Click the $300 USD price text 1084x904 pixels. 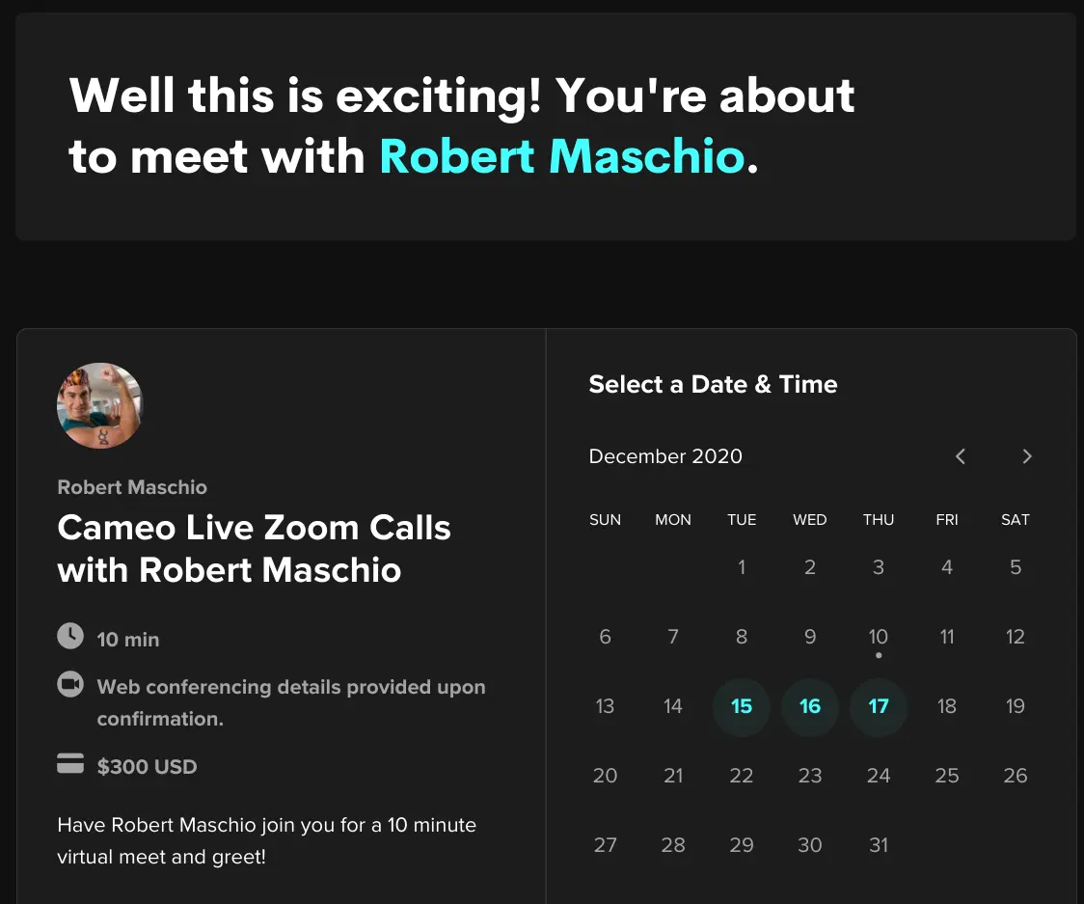tap(147, 767)
